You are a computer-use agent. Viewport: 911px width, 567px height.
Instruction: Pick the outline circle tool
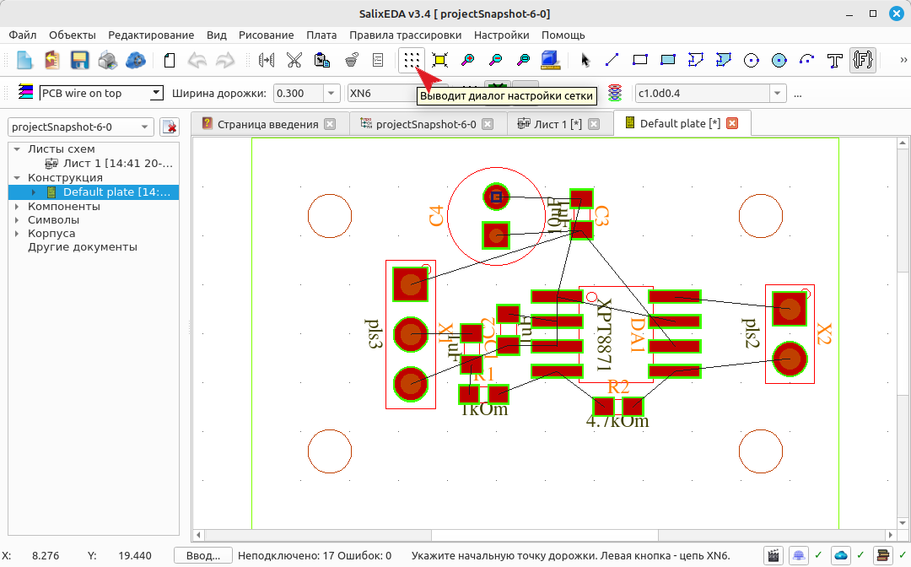tap(752, 60)
